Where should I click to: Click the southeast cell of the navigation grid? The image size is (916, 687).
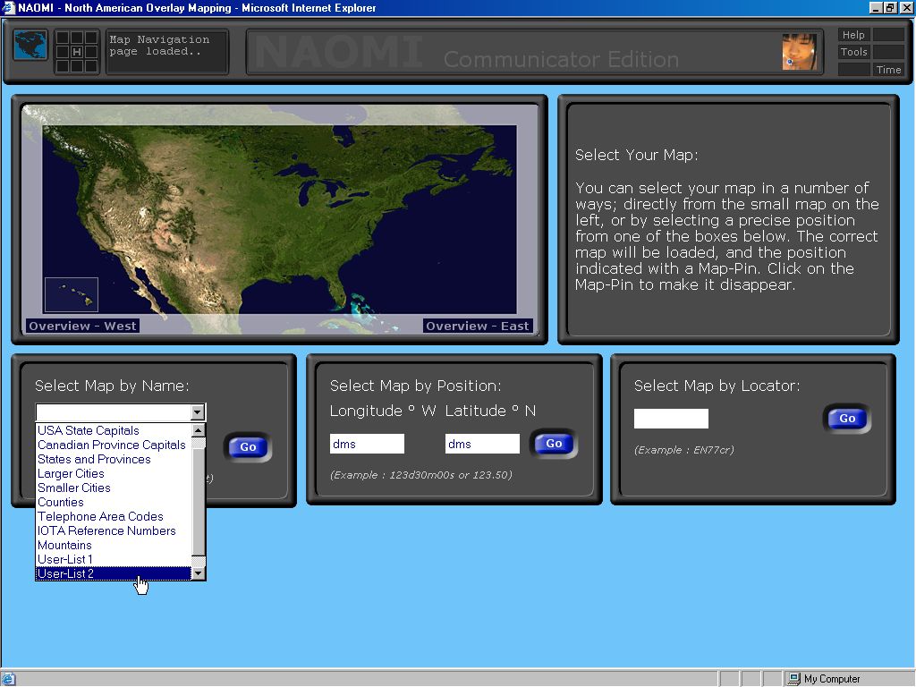91,66
